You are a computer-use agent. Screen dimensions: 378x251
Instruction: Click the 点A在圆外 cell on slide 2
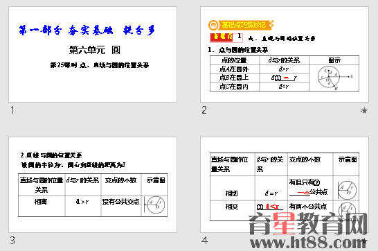point(234,69)
